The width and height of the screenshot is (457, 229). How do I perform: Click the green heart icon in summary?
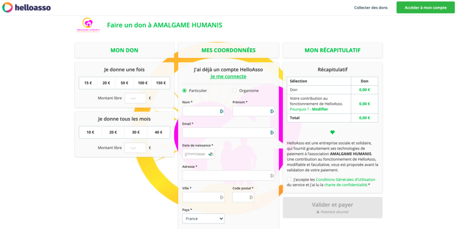point(332,132)
